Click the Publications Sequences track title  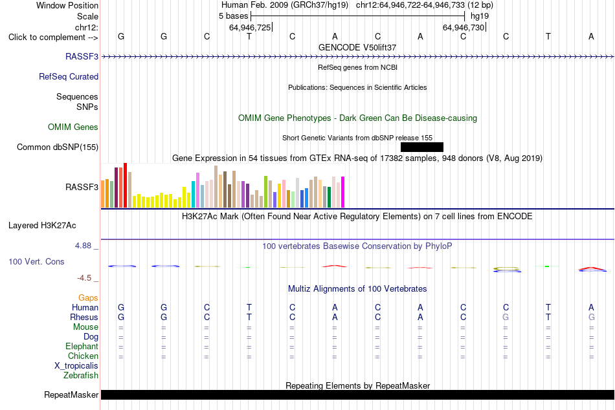357,87
